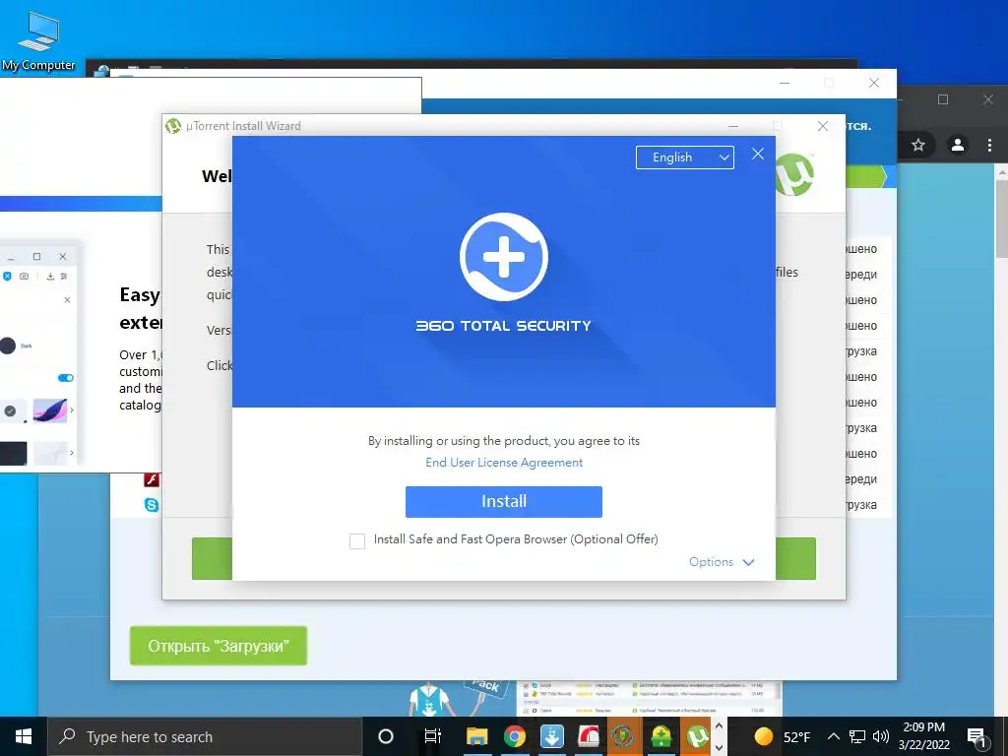Open the Windows Start menu
This screenshot has width=1008, height=756.
[x=24, y=736]
